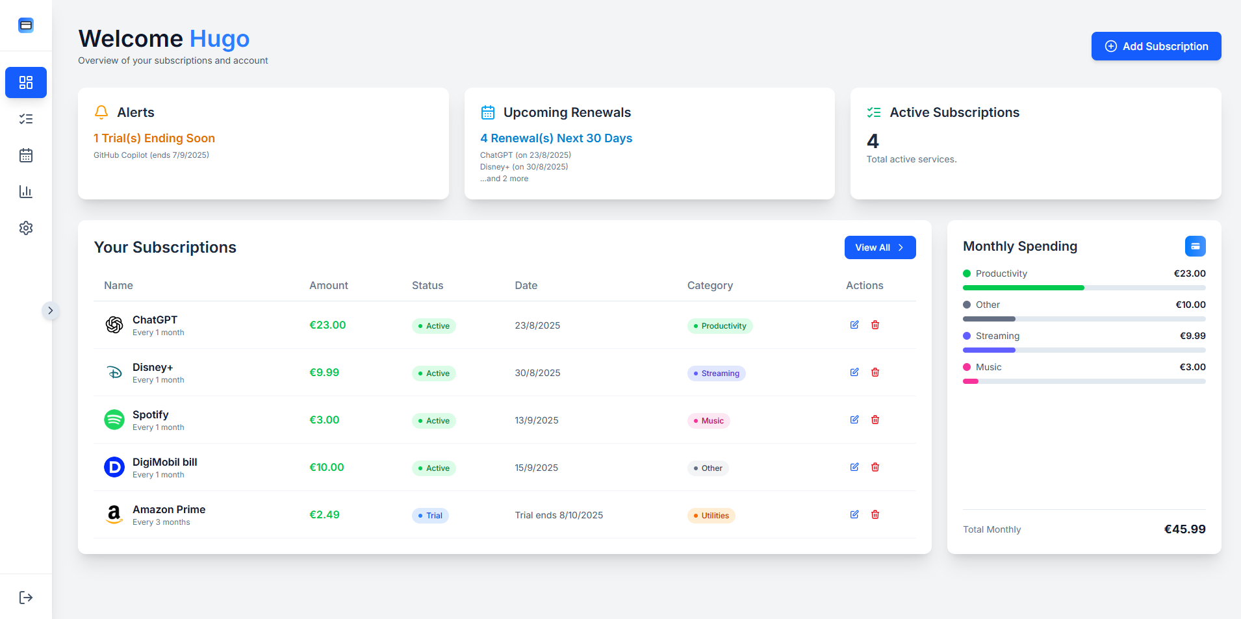The height and width of the screenshot is (619, 1241).
Task: Click the Total Monthly €45.99 value
Action: [1185, 529]
